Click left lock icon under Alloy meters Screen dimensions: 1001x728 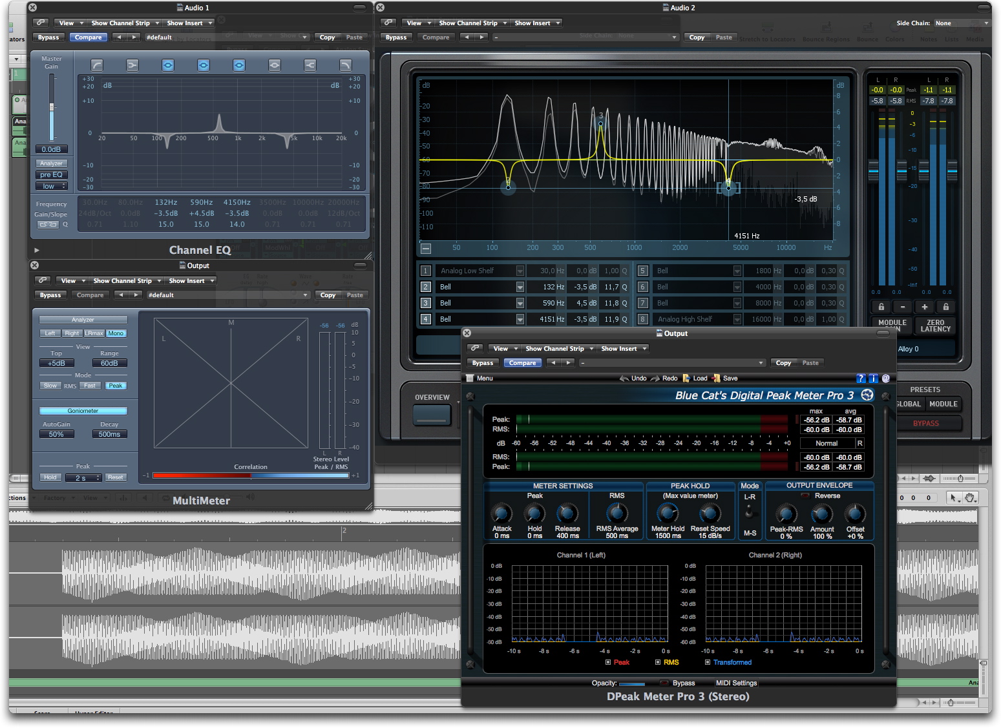881,307
